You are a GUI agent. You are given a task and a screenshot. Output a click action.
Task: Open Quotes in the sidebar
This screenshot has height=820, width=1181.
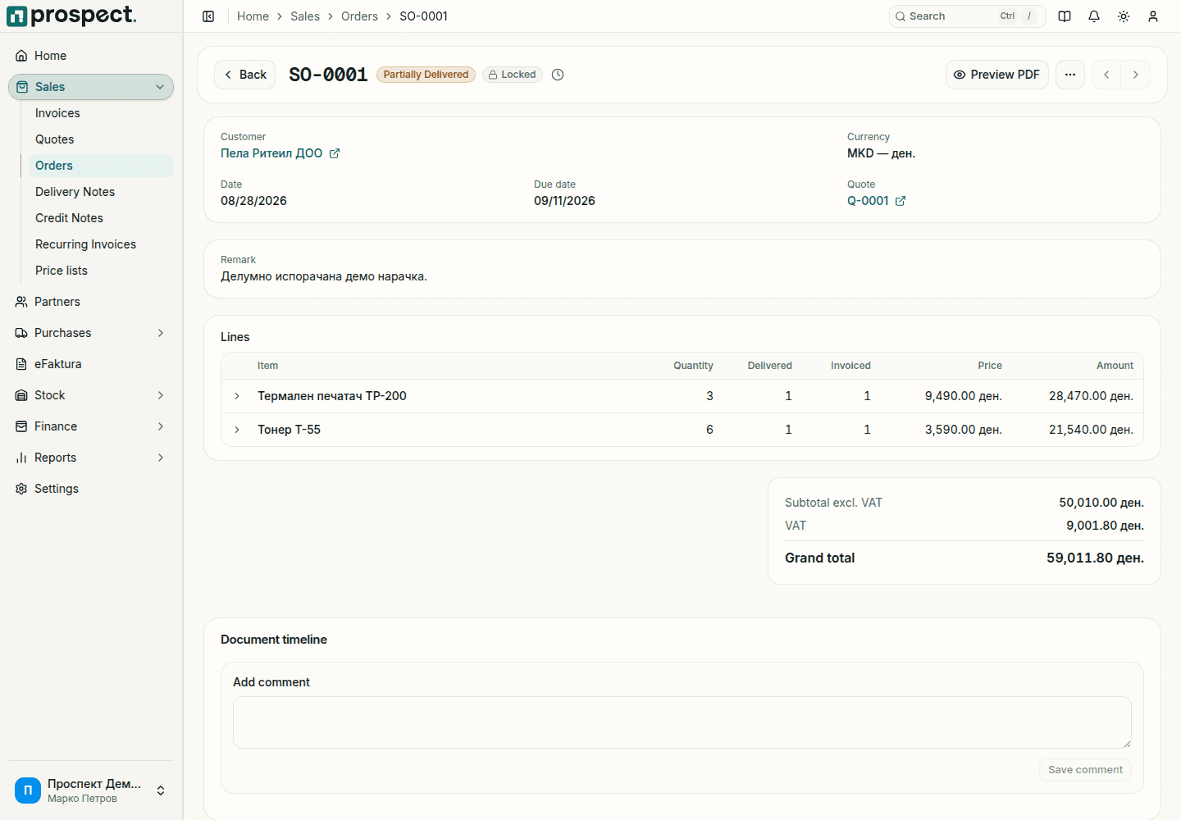[101, 139]
